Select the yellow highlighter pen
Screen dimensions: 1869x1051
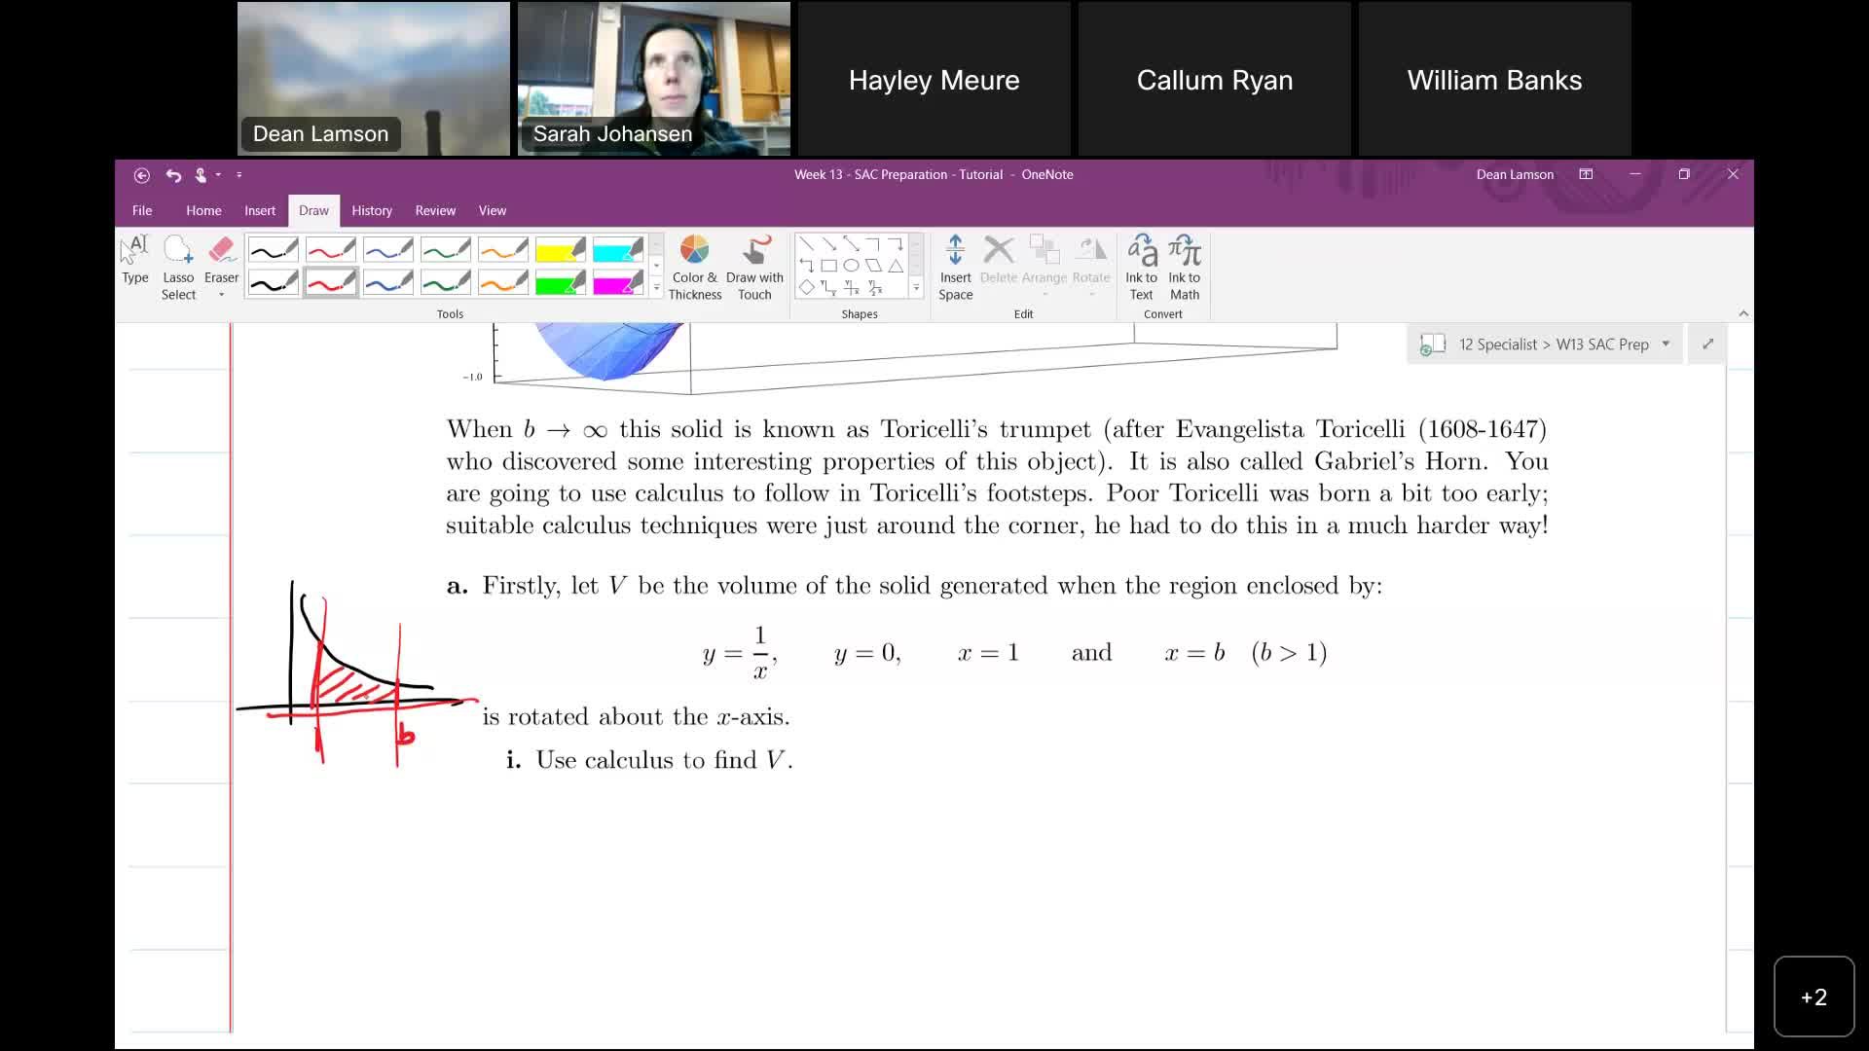click(561, 250)
